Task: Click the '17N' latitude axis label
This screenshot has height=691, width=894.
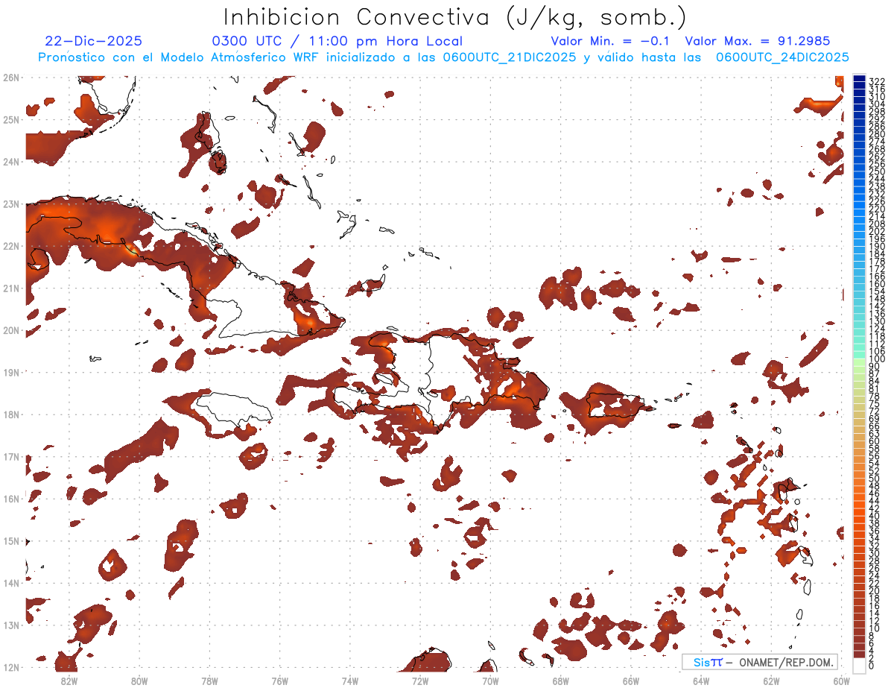Action: (x=10, y=456)
